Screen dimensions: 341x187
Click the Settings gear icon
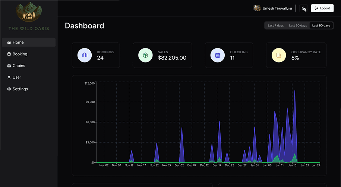tap(9, 89)
